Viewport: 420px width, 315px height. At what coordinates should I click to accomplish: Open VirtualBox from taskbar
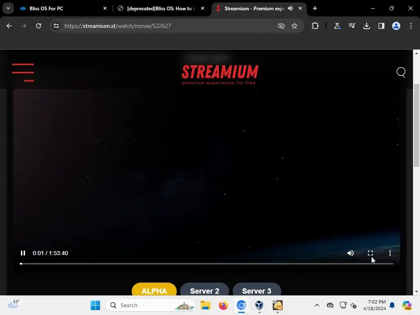(x=259, y=305)
